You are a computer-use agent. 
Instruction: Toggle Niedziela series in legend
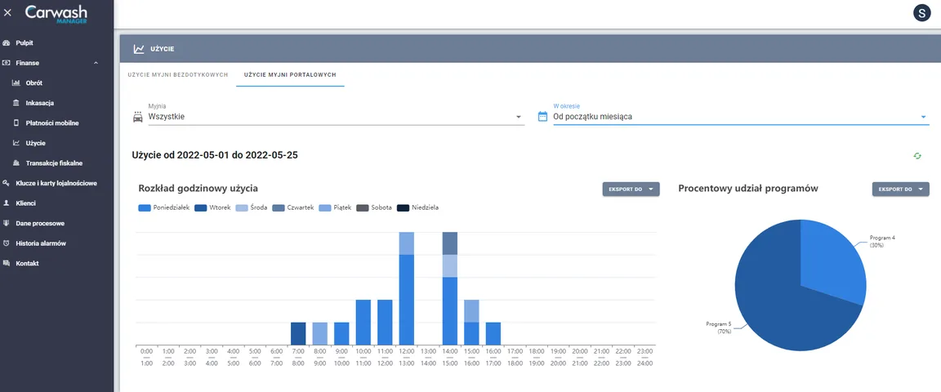[417, 207]
